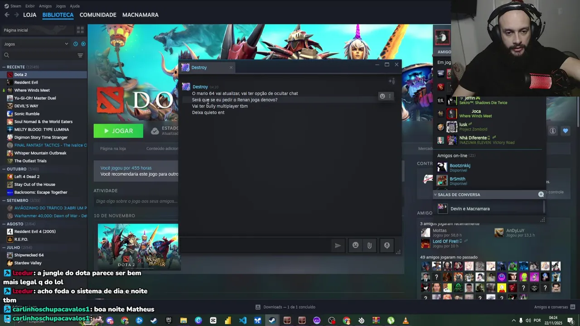Open VLC media player from the taskbar
The image size is (580, 326).
coord(405,321)
